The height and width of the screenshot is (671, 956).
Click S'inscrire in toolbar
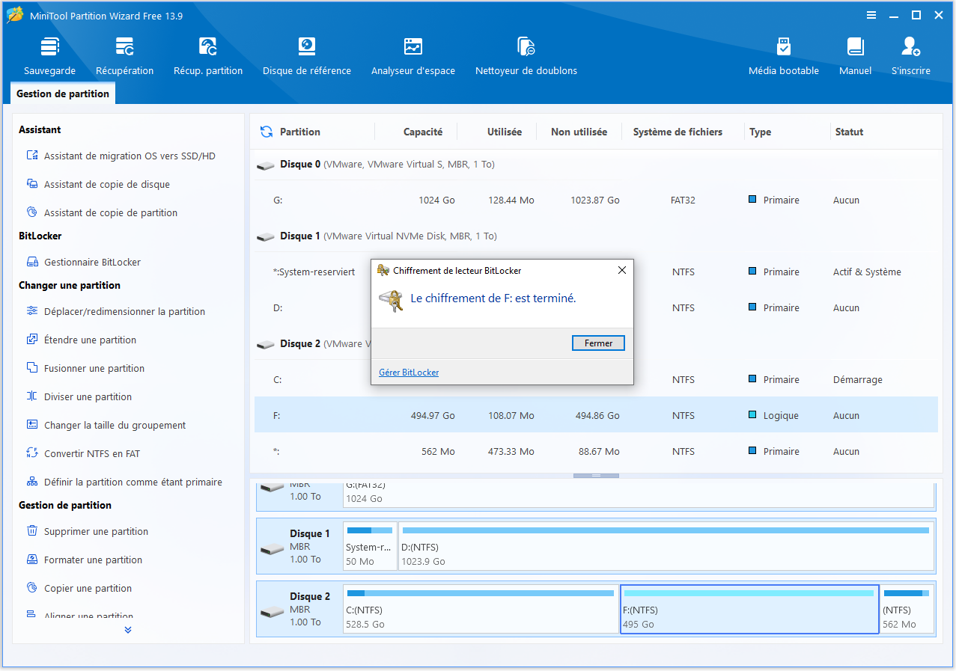click(x=911, y=56)
